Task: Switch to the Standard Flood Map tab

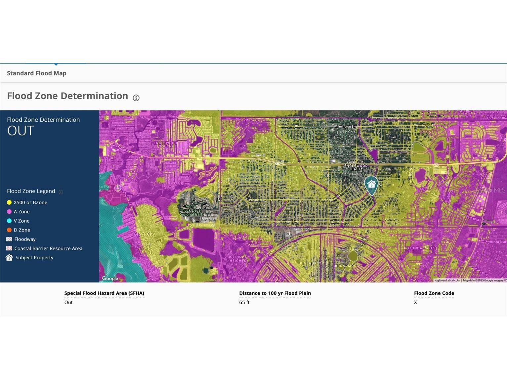Action: pos(36,73)
